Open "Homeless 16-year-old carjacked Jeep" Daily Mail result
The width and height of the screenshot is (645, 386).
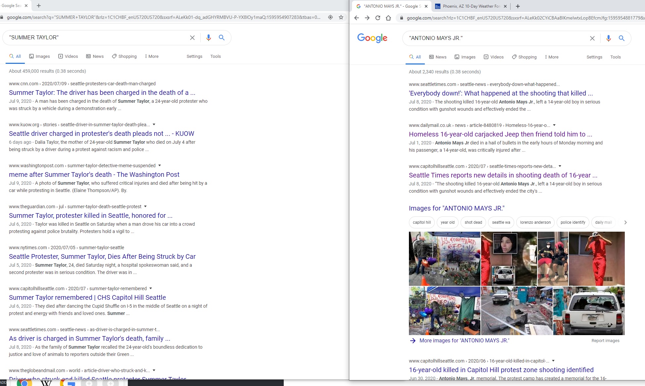(500, 134)
